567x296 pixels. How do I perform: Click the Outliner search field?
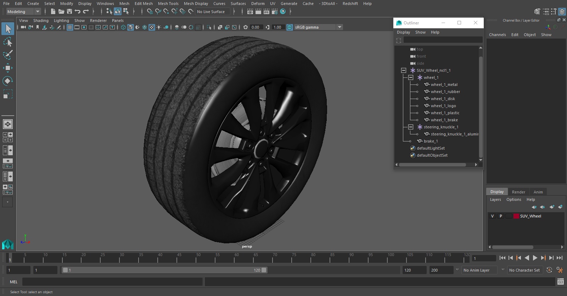[443, 40]
